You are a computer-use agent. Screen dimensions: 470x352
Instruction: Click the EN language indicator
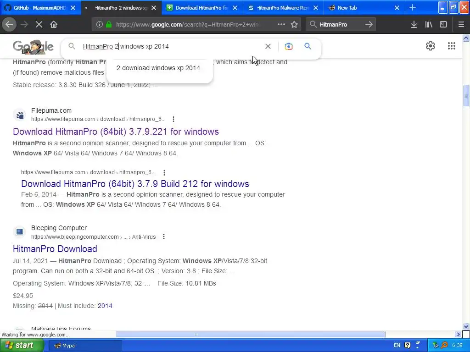397,346
